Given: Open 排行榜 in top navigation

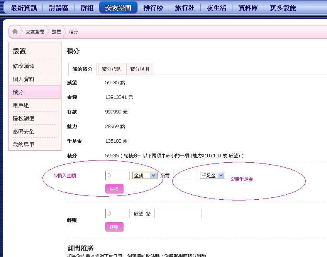Looking at the screenshot, I should tap(153, 8).
